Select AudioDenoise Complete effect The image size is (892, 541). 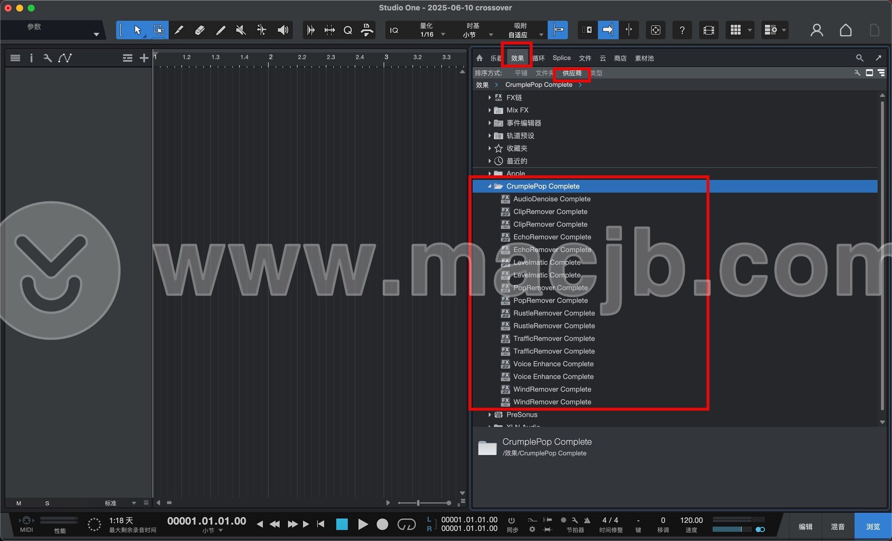point(551,199)
